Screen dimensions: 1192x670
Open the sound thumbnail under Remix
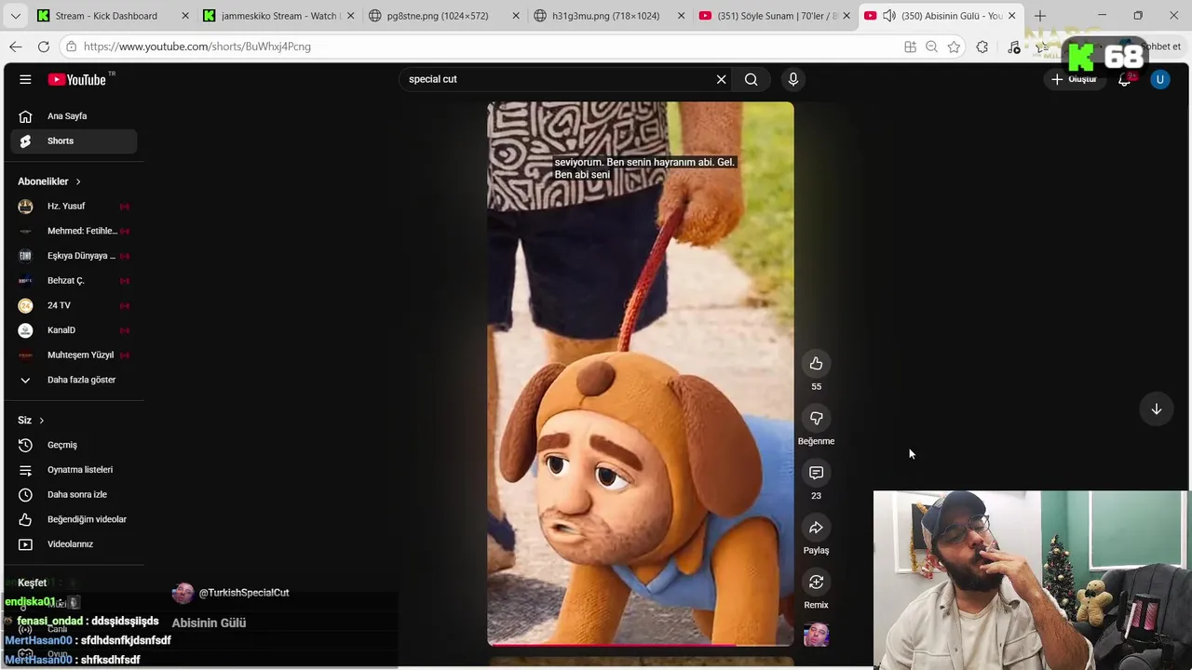coord(816,635)
